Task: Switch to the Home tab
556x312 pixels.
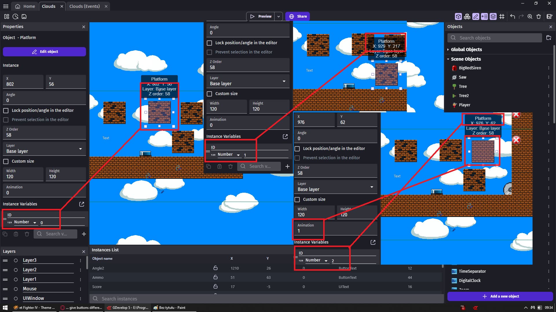Action: pos(25,6)
